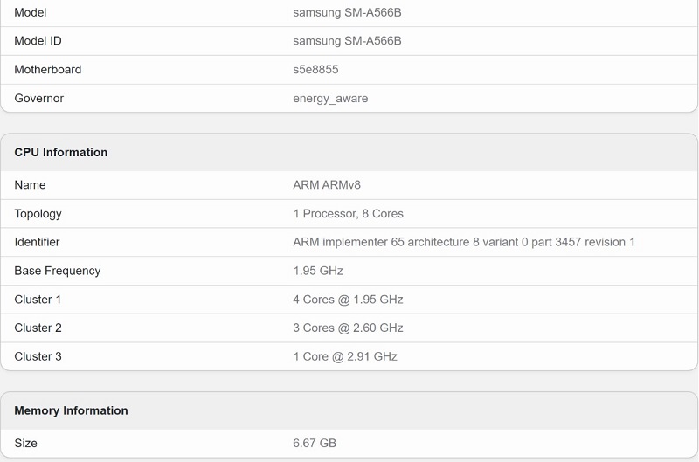Select the 'Model' row label
The height and width of the screenshot is (462, 699).
pos(31,12)
